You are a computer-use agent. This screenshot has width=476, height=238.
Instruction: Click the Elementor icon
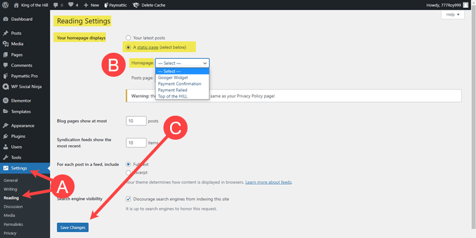[x=5, y=101]
